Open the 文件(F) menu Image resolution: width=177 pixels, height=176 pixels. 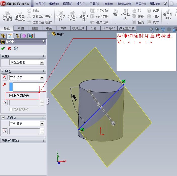tap(40, 4)
